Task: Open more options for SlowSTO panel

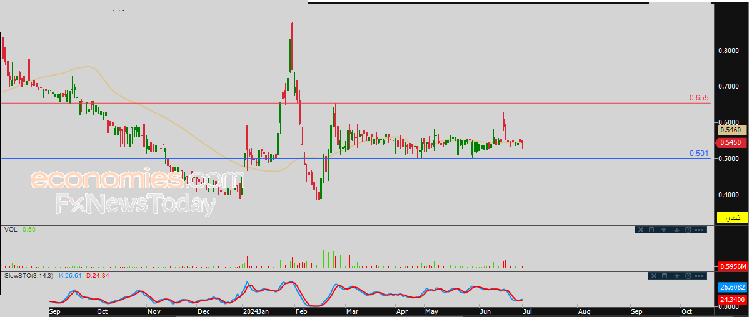Action: pyautogui.click(x=699, y=276)
